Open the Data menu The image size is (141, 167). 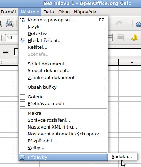[49, 12]
